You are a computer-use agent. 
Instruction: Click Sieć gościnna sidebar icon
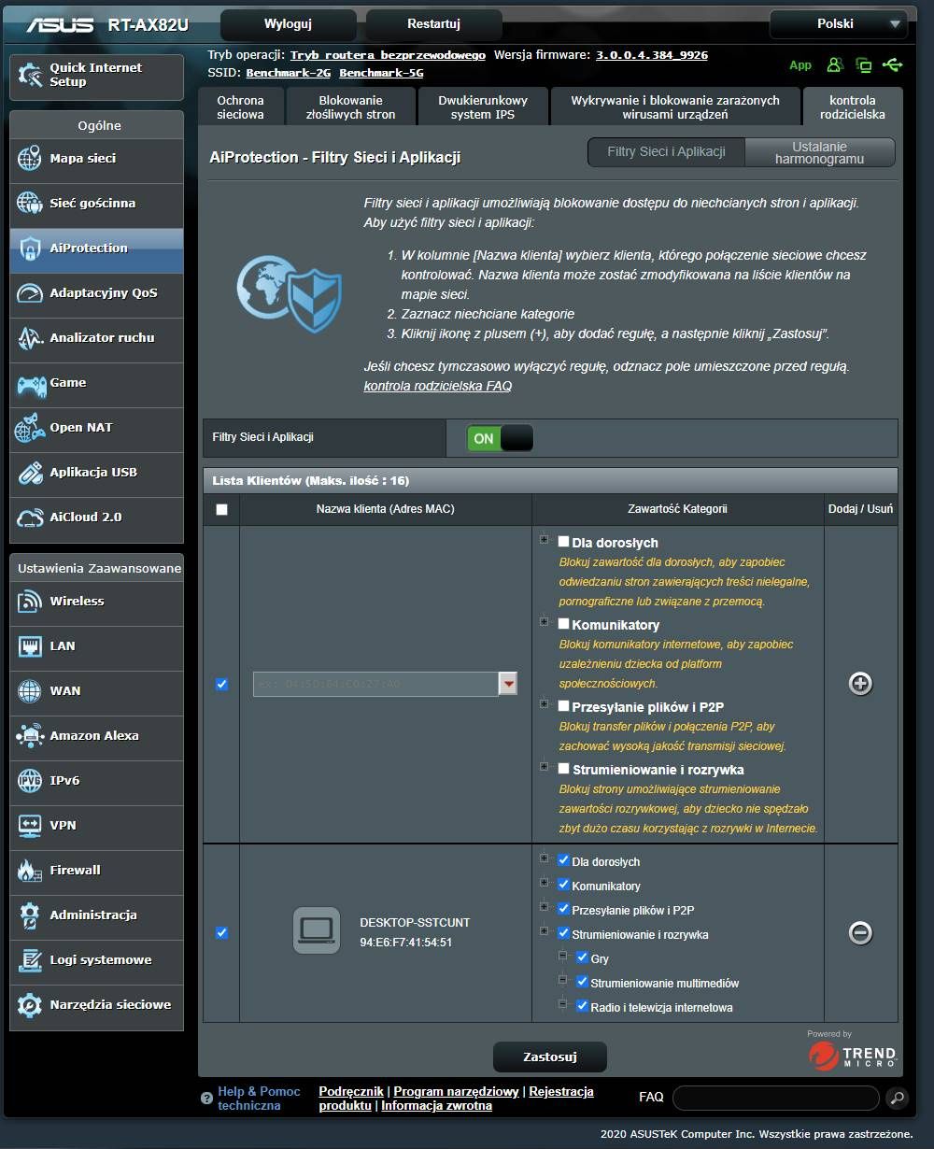(x=30, y=204)
